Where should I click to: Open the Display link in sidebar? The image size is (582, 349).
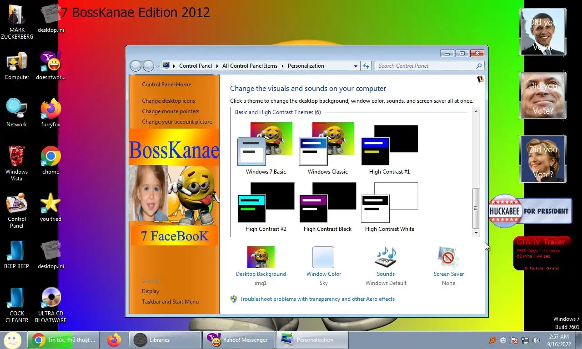pos(151,291)
